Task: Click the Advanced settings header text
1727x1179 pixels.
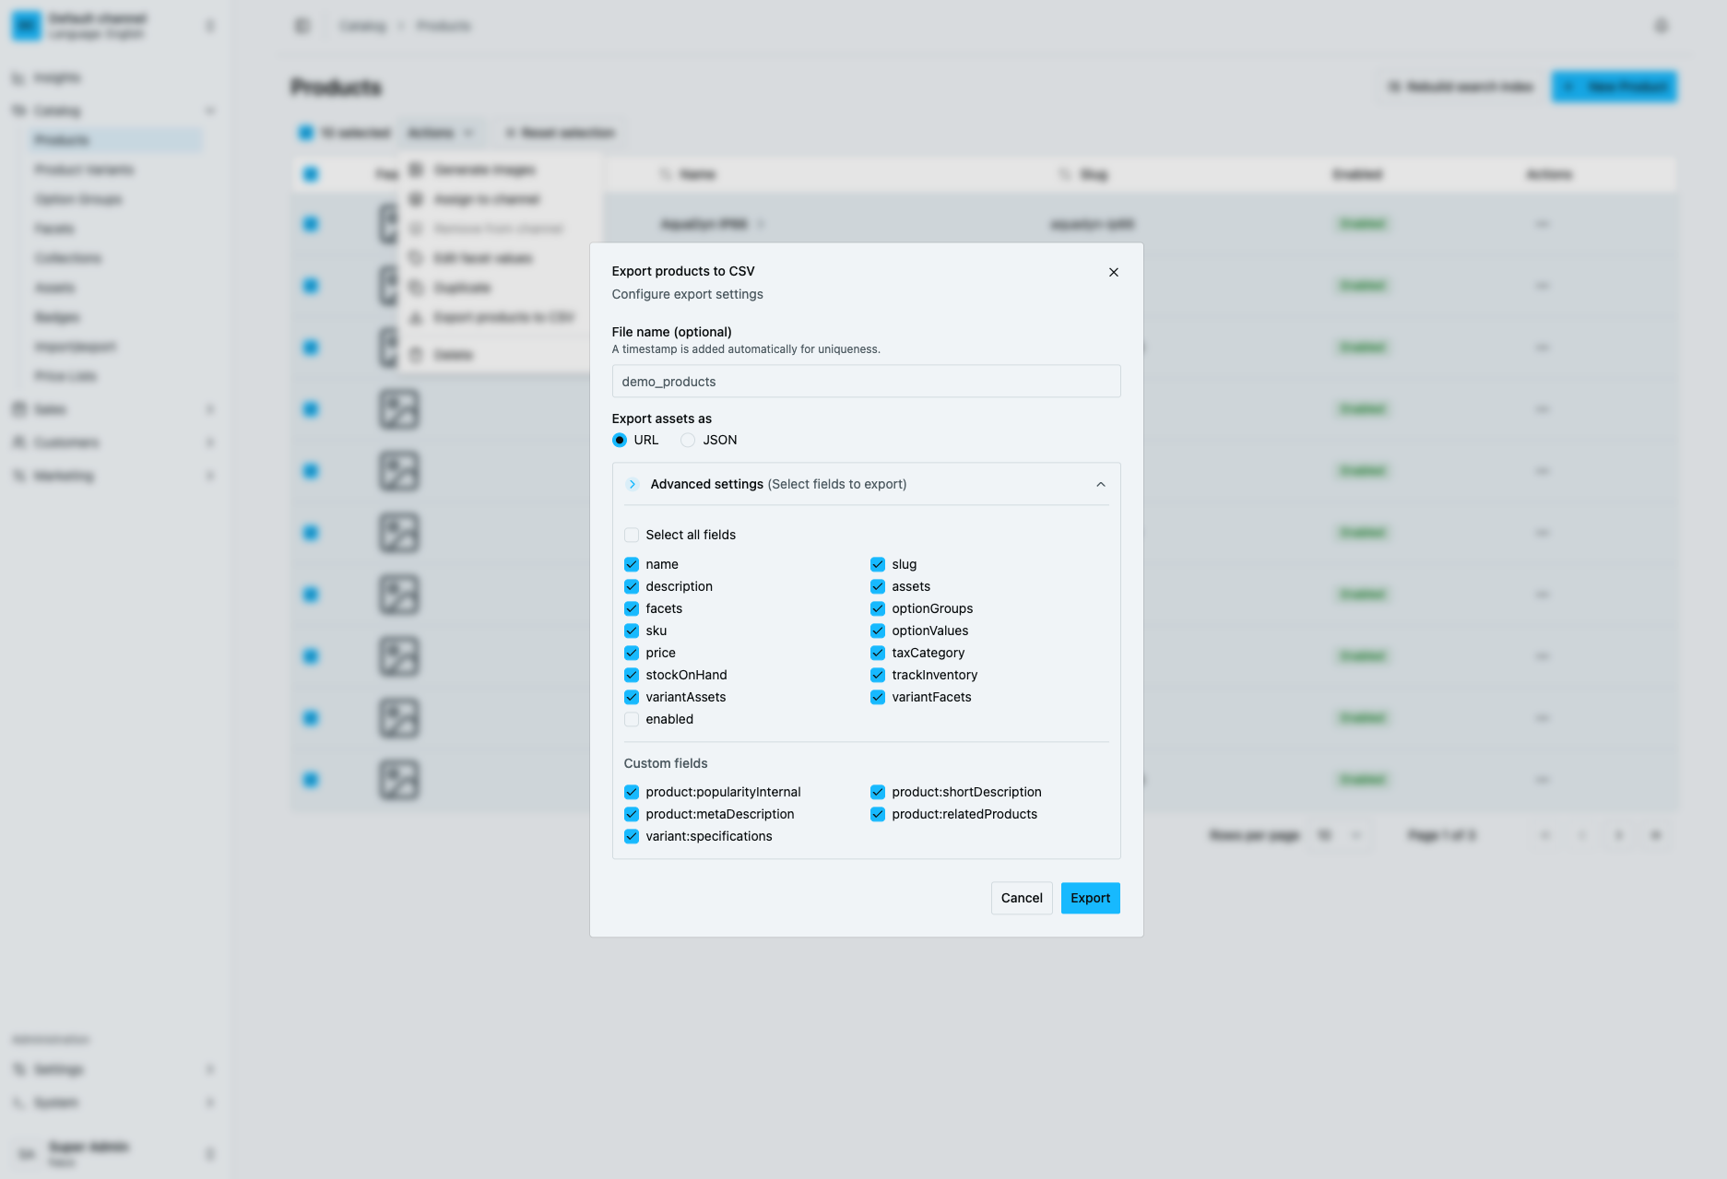Action: pos(778,484)
